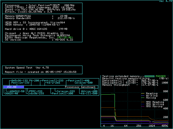The image size is (173, 129).
Task: Click the 'Pentium-133' reference label
Action: pos(21,83)
